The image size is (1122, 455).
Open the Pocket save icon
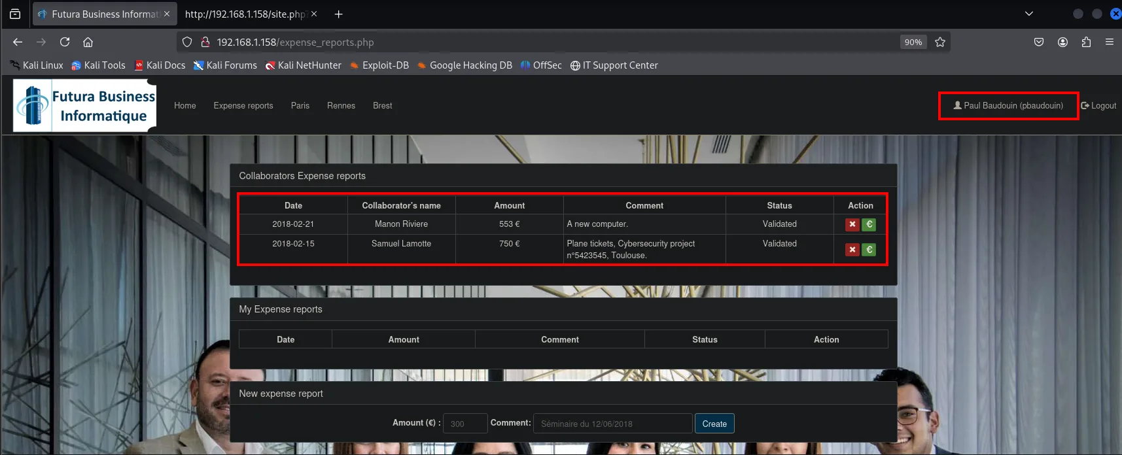[1039, 42]
